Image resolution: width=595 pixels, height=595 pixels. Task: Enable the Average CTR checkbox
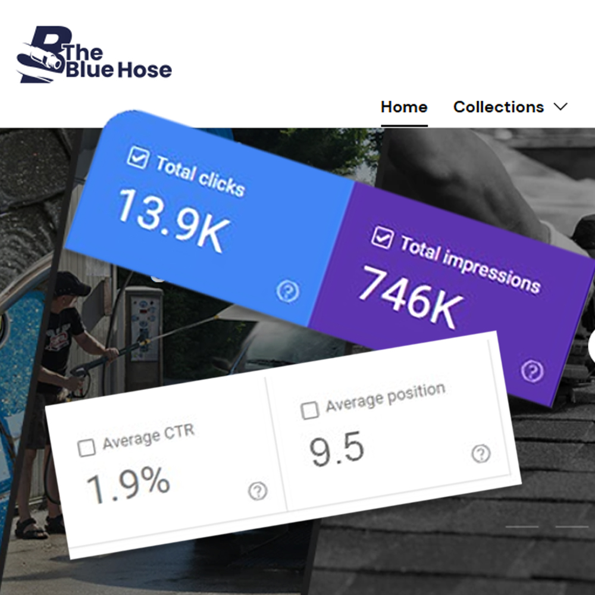86,448
